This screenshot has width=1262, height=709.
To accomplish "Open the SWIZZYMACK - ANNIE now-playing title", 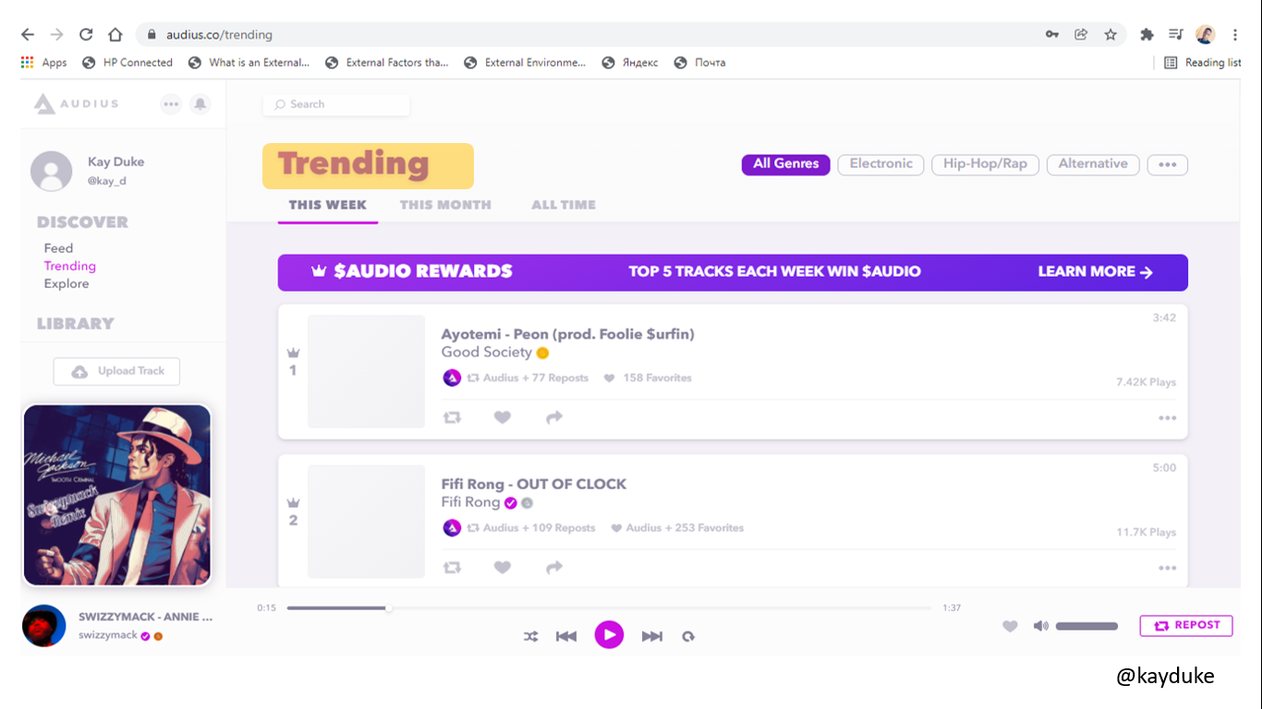I will 146,617.
